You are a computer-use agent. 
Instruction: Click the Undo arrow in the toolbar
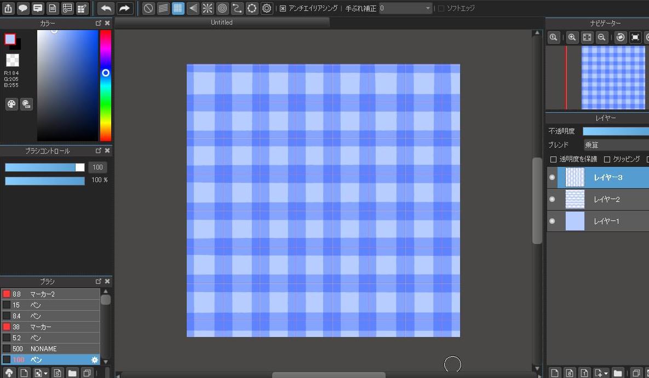106,8
